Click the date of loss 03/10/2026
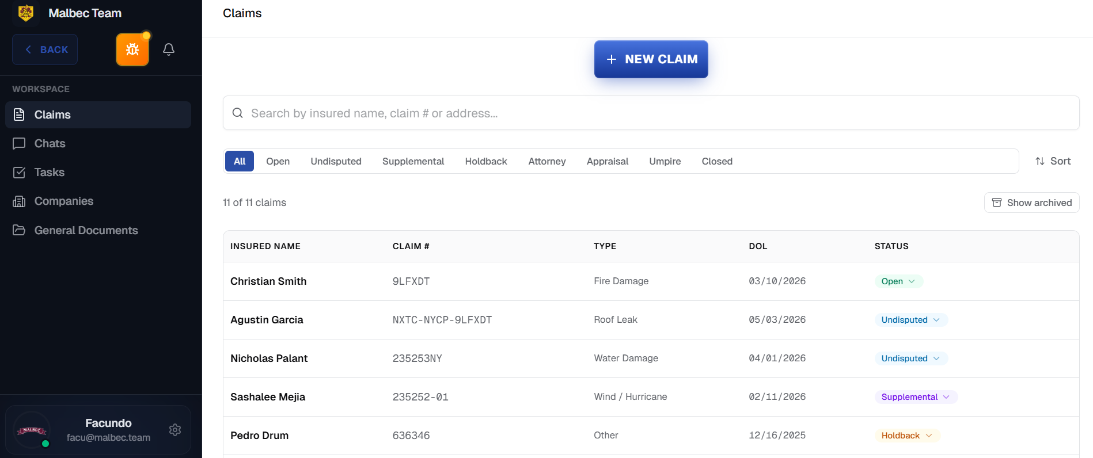 777,281
